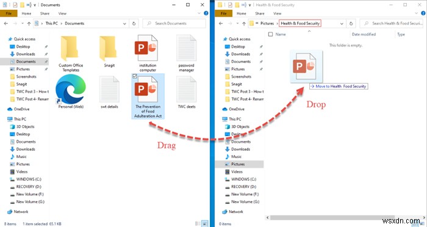Image resolution: width=427 pixels, height=227 pixels.
Task: Click Search Documents box
Action: click(x=174, y=23)
